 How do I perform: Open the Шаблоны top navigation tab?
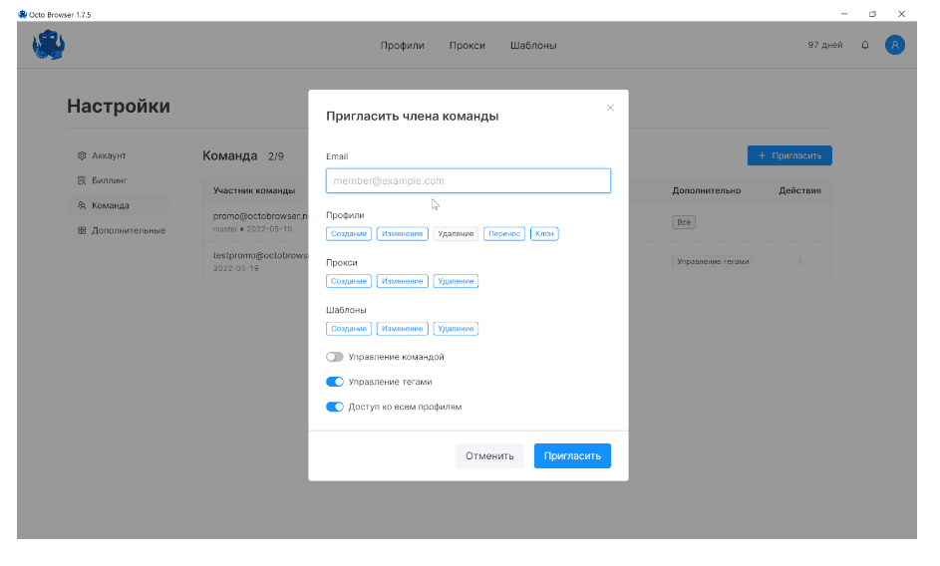(x=533, y=46)
